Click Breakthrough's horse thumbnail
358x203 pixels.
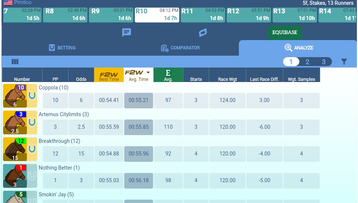[15, 149]
